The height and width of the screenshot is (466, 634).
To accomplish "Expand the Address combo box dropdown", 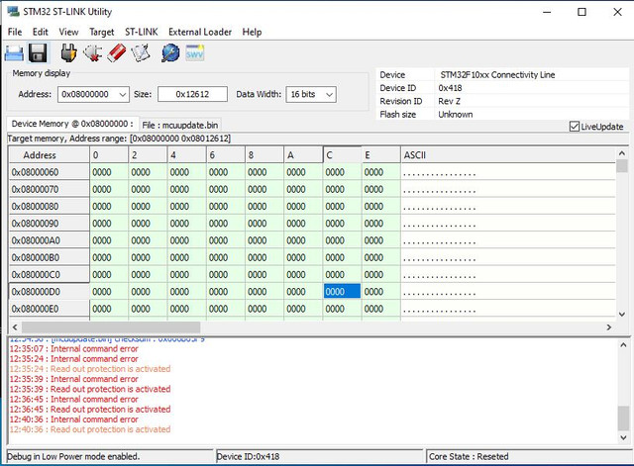I will point(123,95).
